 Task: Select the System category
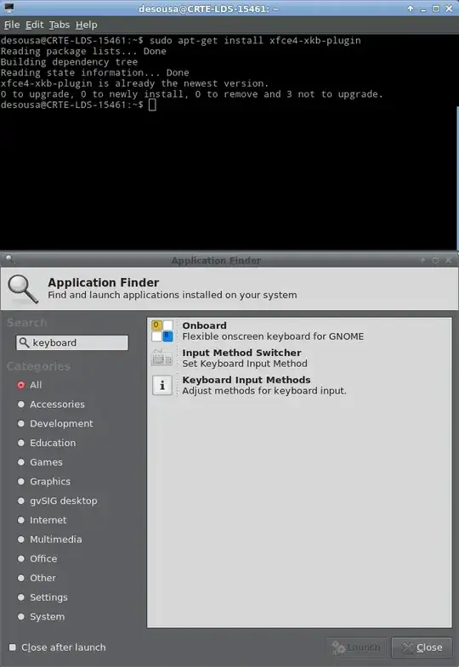click(41, 616)
